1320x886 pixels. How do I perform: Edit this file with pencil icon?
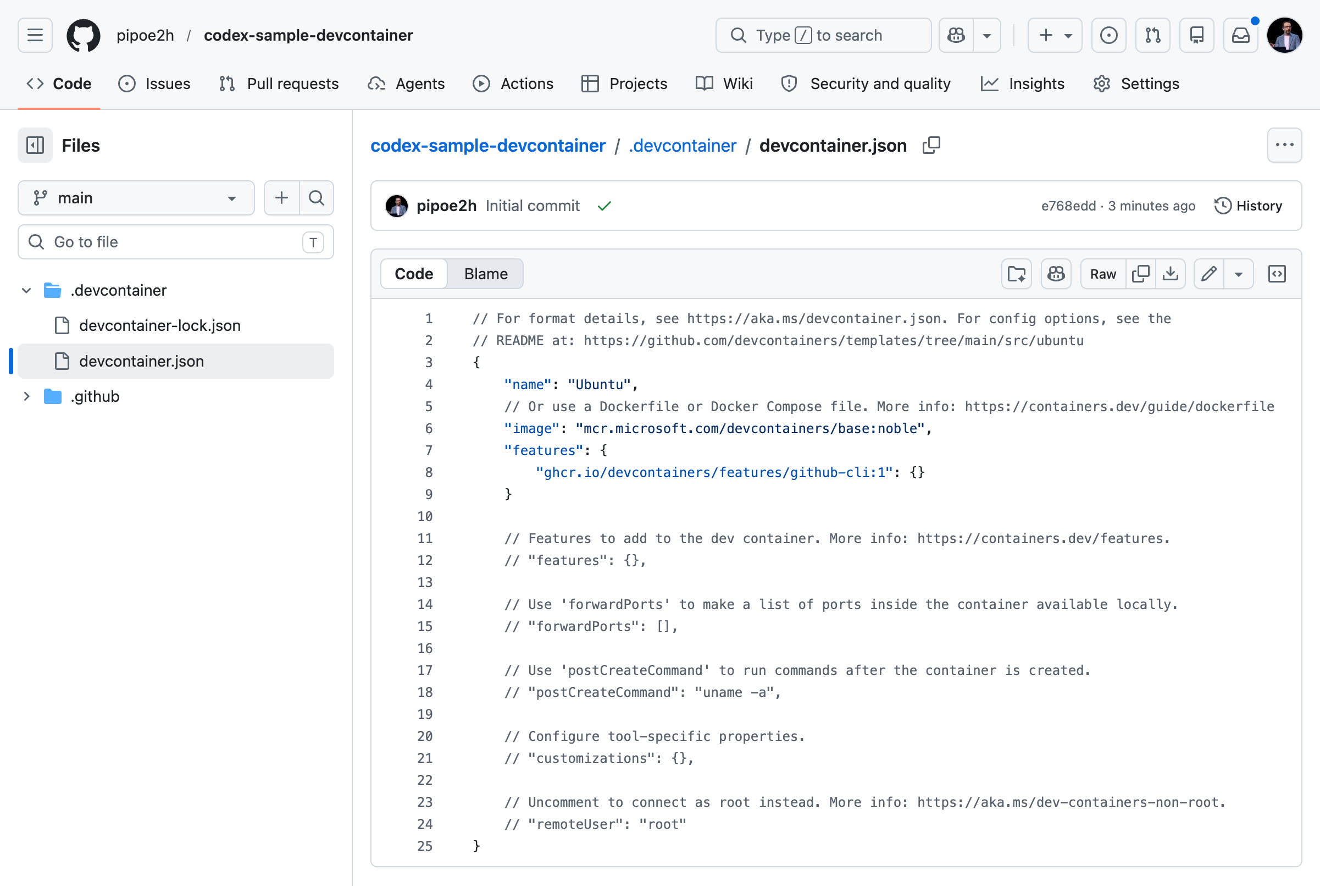click(x=1209, y=274)
